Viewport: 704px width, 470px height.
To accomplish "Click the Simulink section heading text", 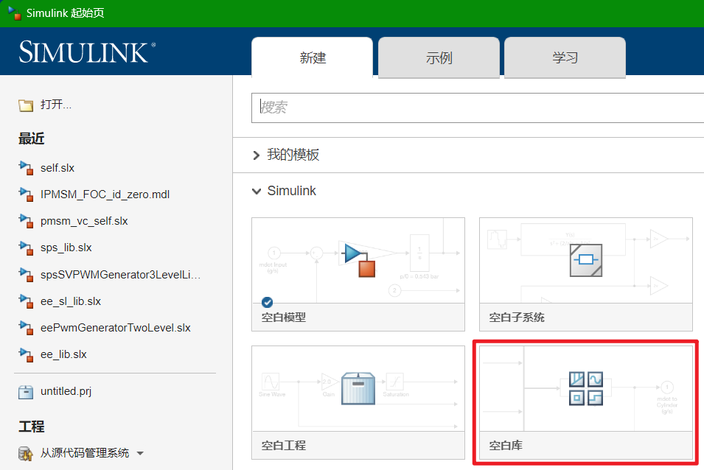I will point(292,191).
